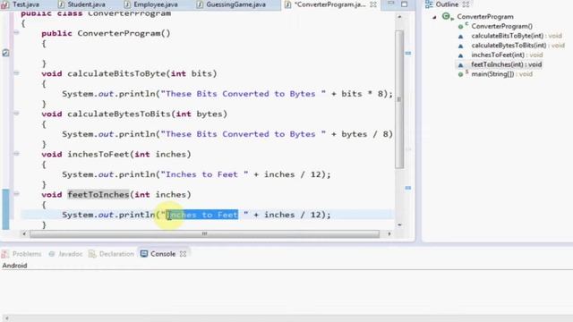Select calculateBitsToByte(int) in Outline
The image size is (573, 322).
point(517,36)
